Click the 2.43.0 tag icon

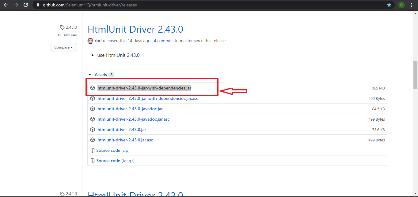point(62,27)
